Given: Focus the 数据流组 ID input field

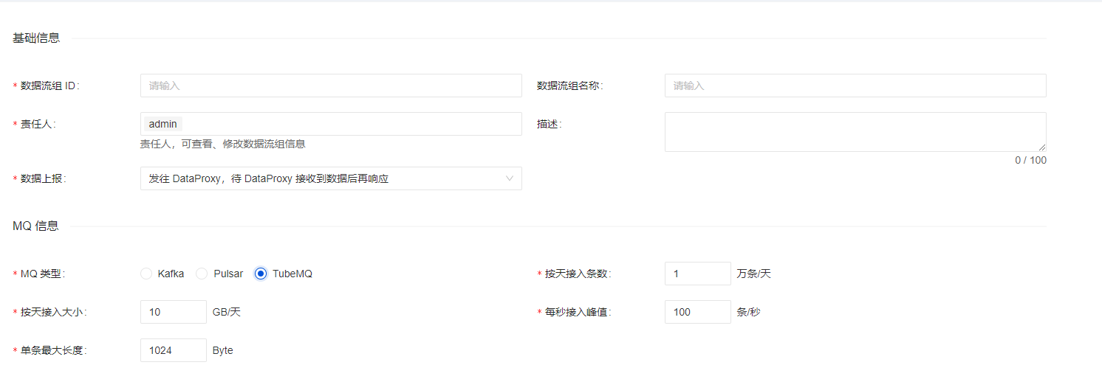Looking at the screenshot, I should (331, 86).
